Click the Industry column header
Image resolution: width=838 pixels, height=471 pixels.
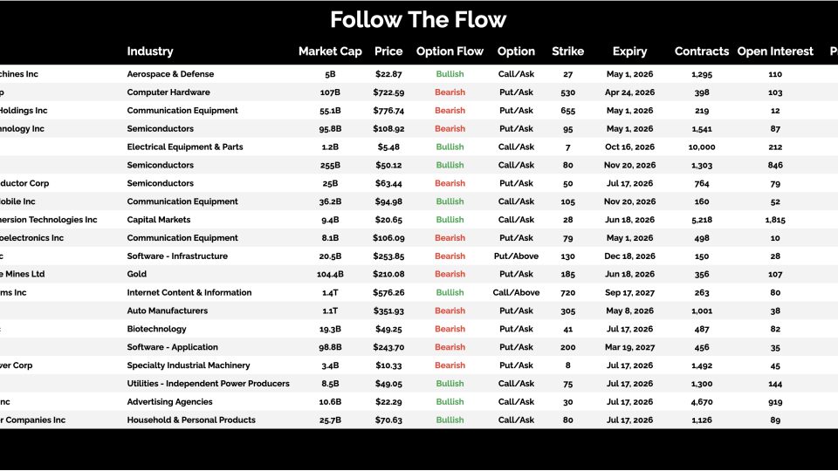150,51
